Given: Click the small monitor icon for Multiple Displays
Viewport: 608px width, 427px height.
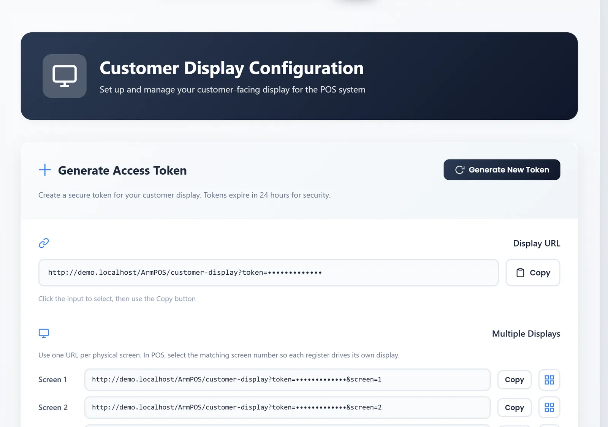Looking at the screenshot, I should coord(44,333).
